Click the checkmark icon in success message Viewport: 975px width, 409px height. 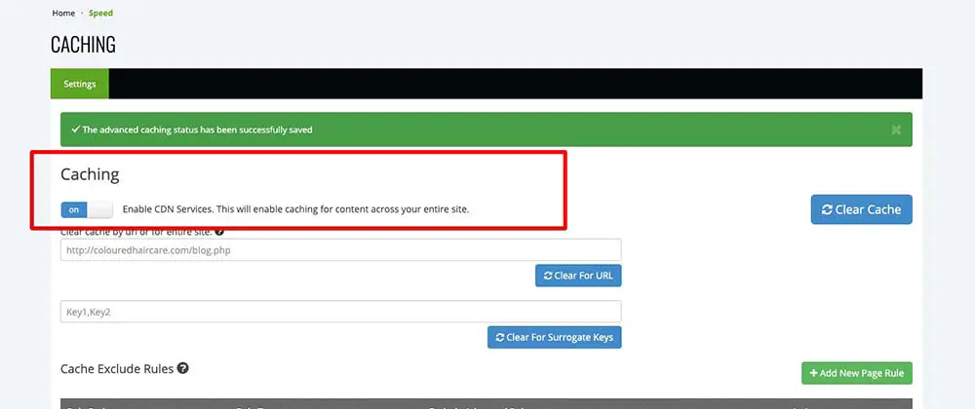pos(76,130)
